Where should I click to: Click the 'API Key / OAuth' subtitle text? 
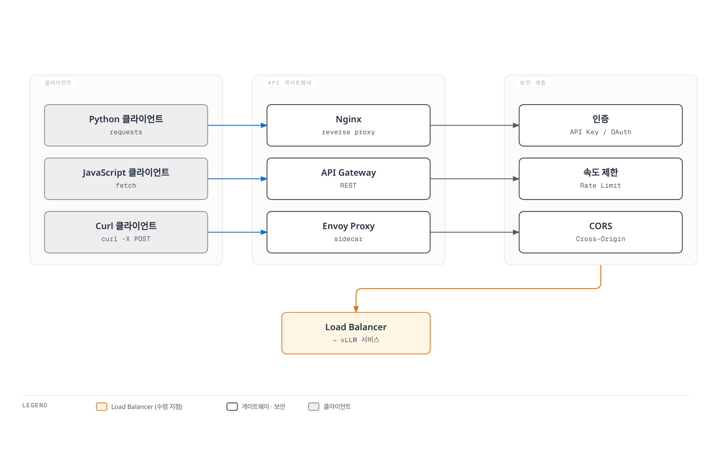point(601,132)
